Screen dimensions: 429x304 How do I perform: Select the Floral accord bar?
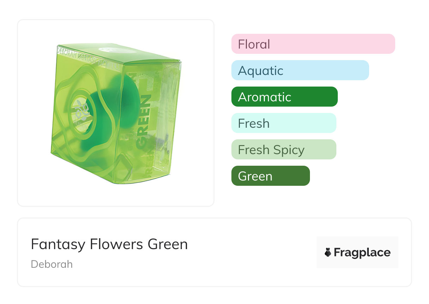[x=313, y=44]
